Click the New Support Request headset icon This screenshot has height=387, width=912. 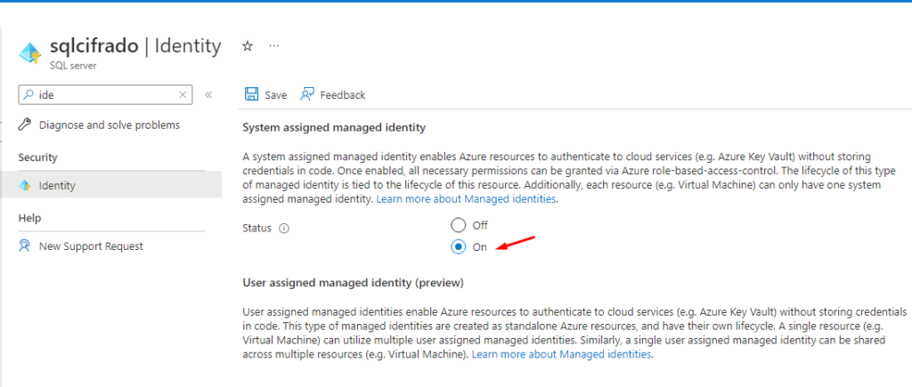point(24,246)
